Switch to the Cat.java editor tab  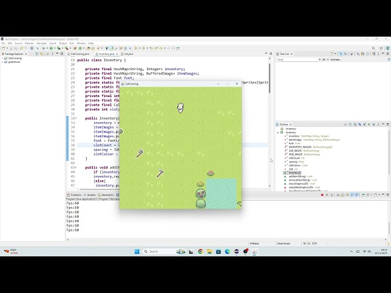(x=128, y=54)
